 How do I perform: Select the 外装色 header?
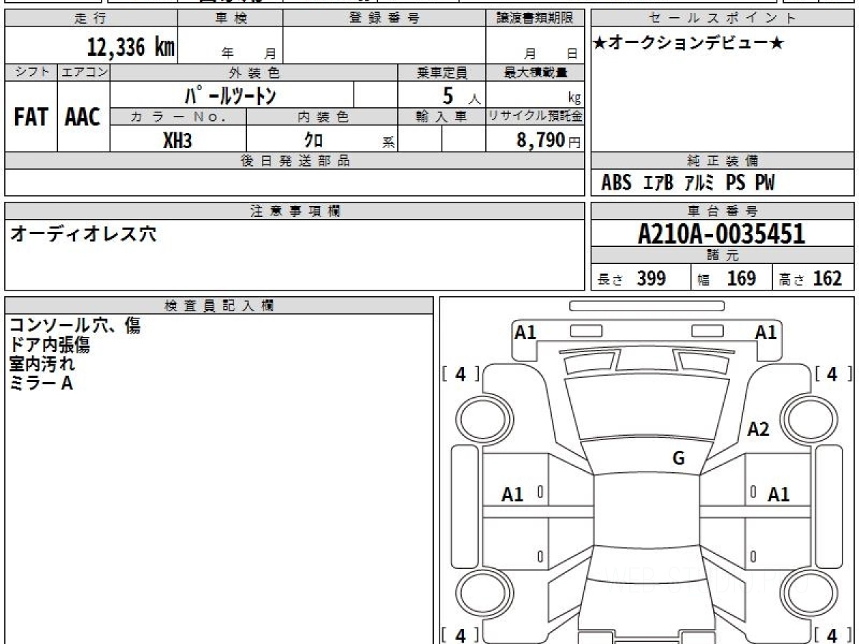[254, 72]
